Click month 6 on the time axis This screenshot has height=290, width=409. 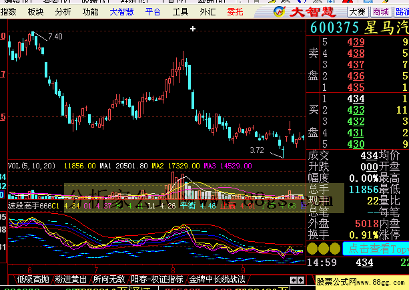[x=29, y=270]
